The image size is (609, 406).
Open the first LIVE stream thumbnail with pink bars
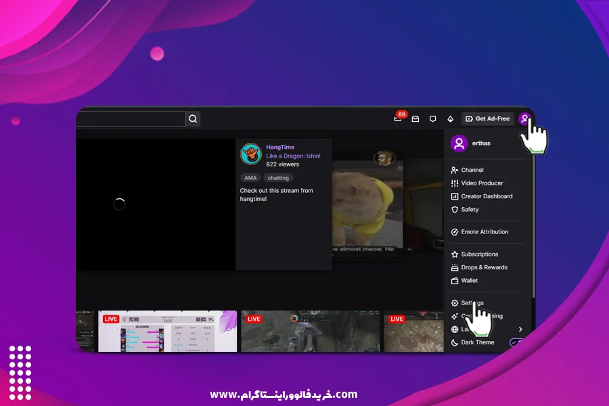tap(167, 331)
